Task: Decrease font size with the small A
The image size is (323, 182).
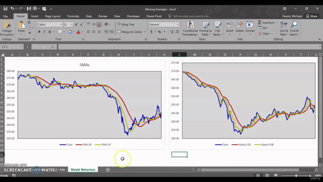Action: 81,25
